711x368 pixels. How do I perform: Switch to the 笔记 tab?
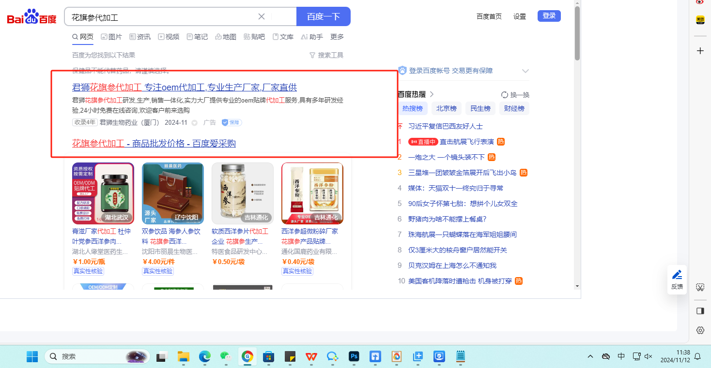pos(197,37)
